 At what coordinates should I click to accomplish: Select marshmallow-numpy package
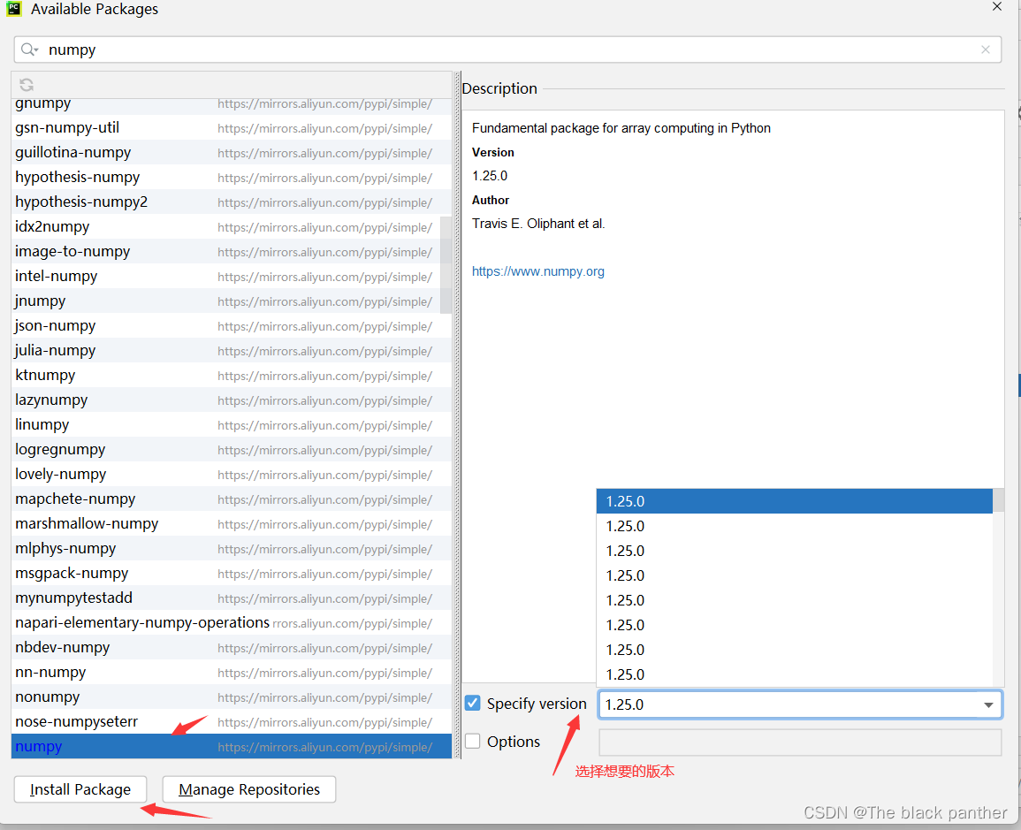pos(231,523)
